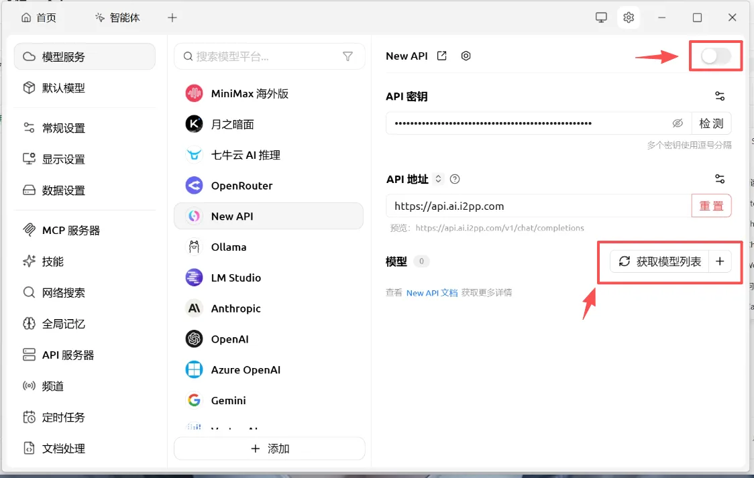Viewport: 754px width, 478px height.
Task: Open 频道 section
Action: [85, 386]
